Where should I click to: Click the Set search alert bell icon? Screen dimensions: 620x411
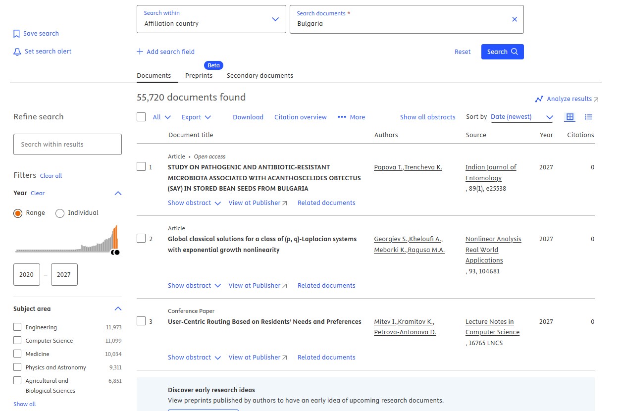click(x=17, y=51)
